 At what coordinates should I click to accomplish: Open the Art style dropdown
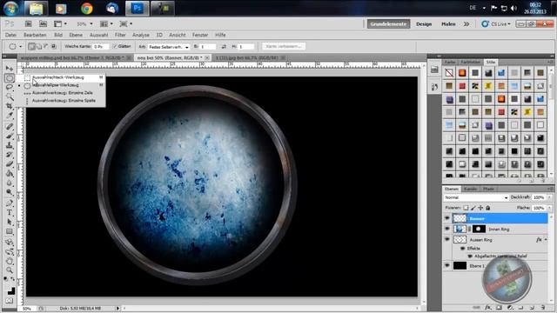pyautogui.click(x=169, y=47)
